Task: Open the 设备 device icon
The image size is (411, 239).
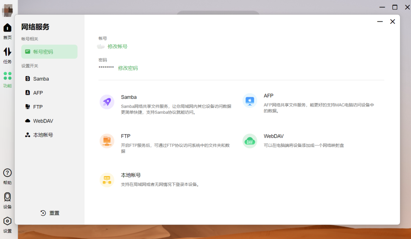Action: pos(7,197)
